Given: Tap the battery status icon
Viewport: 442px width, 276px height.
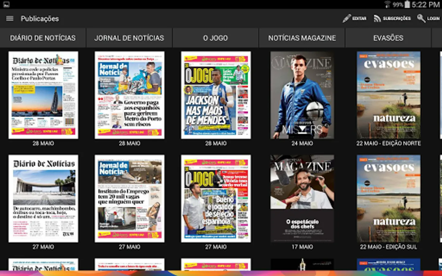Looking at the screenshot, I should [x=407, y=4].
